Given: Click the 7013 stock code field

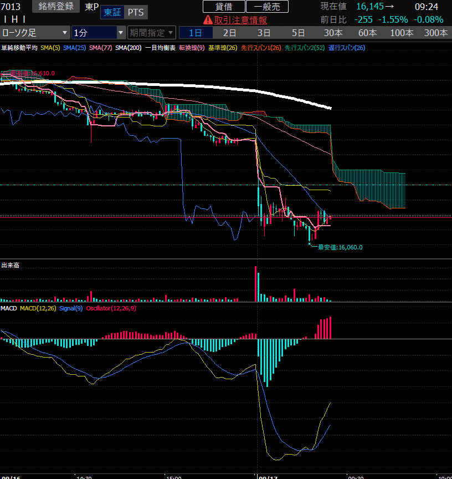Looking at the screenshot, I should tap(12, 7).
